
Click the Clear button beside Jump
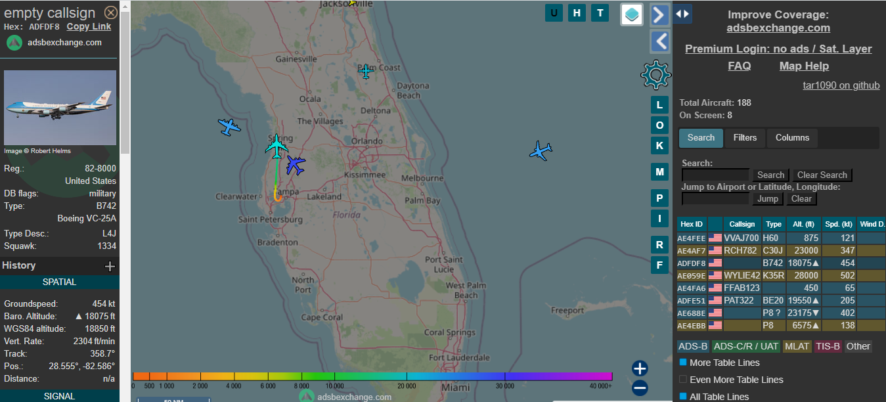[x=801, y=199]
